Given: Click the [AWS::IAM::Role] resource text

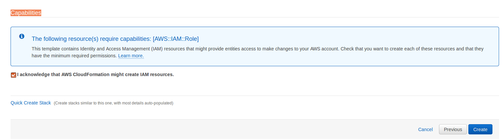Looking at the screenshot, I should 176,39.
